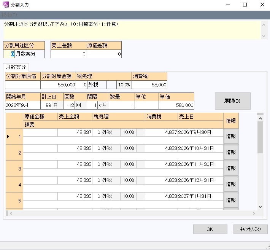Click the 消費税 field showing 58,000
The width and height of the screenshot is (270, 250).
pos(149,84)
